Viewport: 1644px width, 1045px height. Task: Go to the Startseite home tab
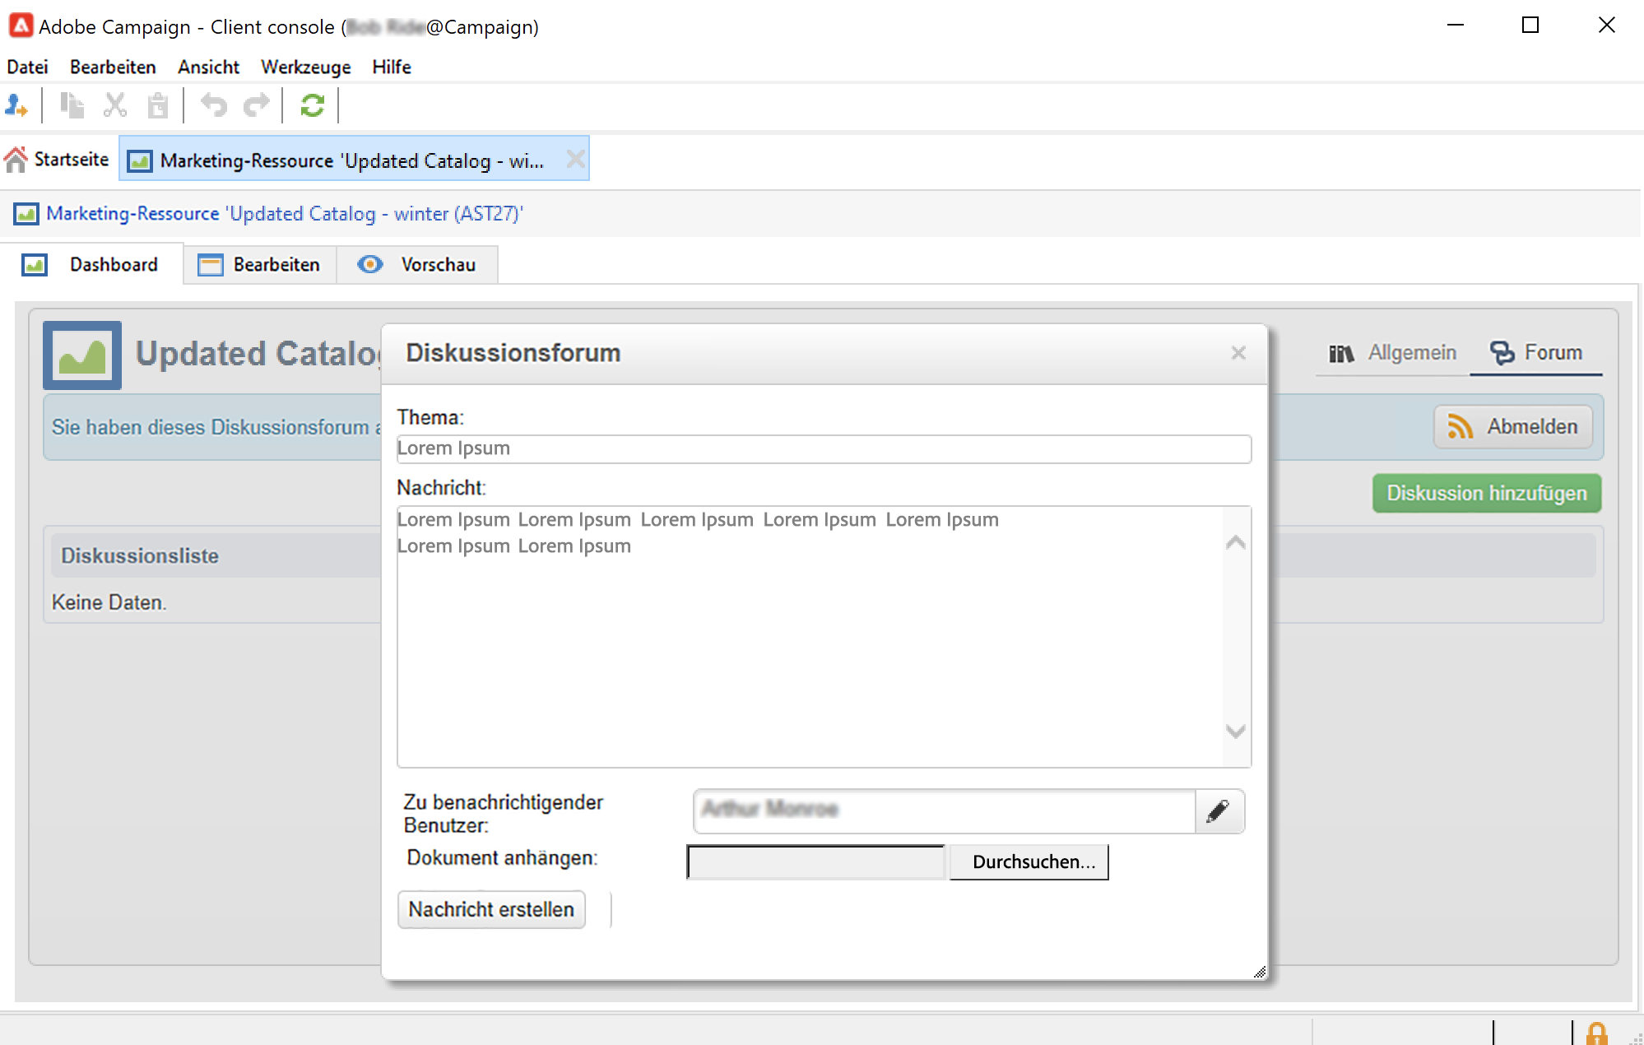[x=58, y=159]
